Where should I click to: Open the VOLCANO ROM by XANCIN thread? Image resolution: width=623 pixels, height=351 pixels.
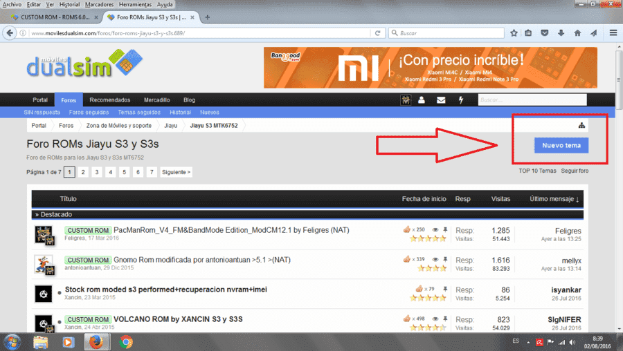tap(178, 319)
